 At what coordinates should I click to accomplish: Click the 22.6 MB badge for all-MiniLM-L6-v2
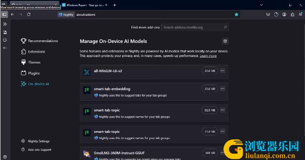(209, 71)
